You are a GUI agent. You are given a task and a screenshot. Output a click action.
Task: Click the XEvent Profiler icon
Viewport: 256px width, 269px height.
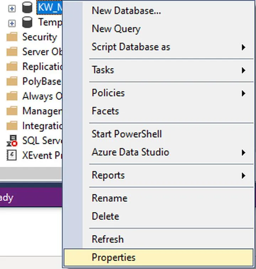(x=12, y=155)
